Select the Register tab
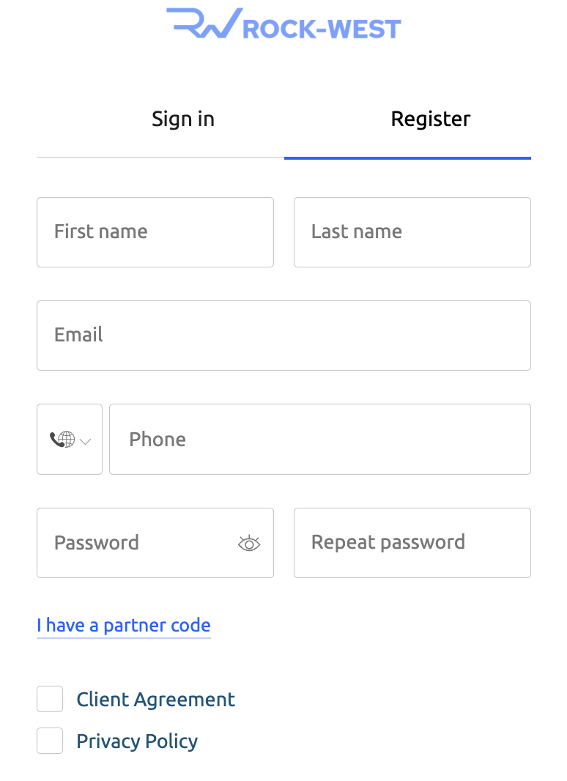This screenshot has height=781, width=567. 431,119
